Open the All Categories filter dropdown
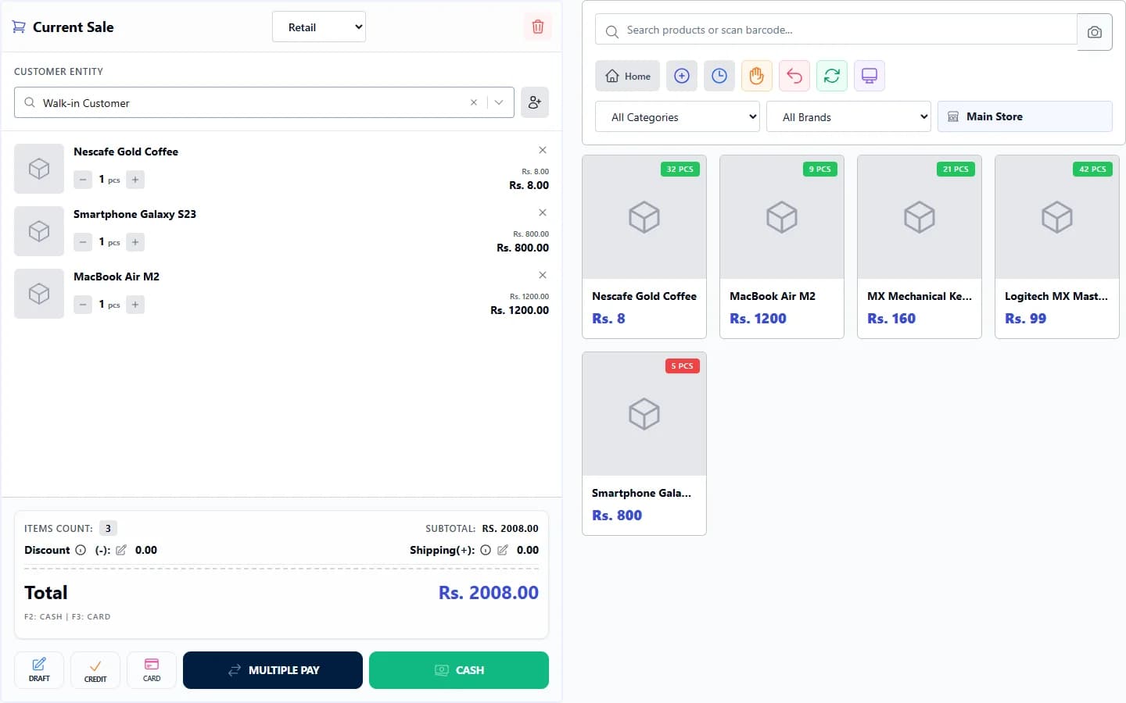1126x703 pixels. (677, 116)
